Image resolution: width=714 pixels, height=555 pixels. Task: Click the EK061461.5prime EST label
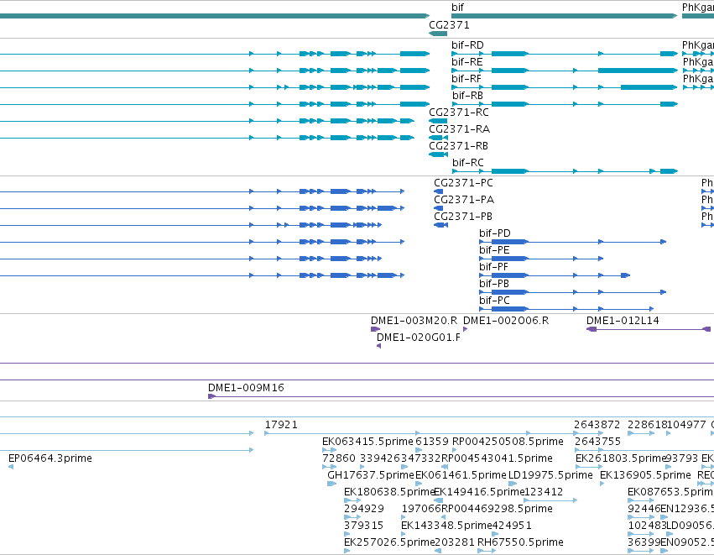click(461, 475)
